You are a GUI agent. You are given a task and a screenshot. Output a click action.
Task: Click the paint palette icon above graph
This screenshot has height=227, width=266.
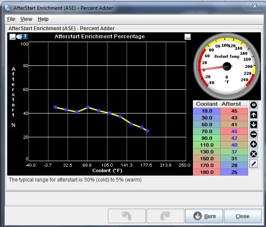(x=19, y=37)
